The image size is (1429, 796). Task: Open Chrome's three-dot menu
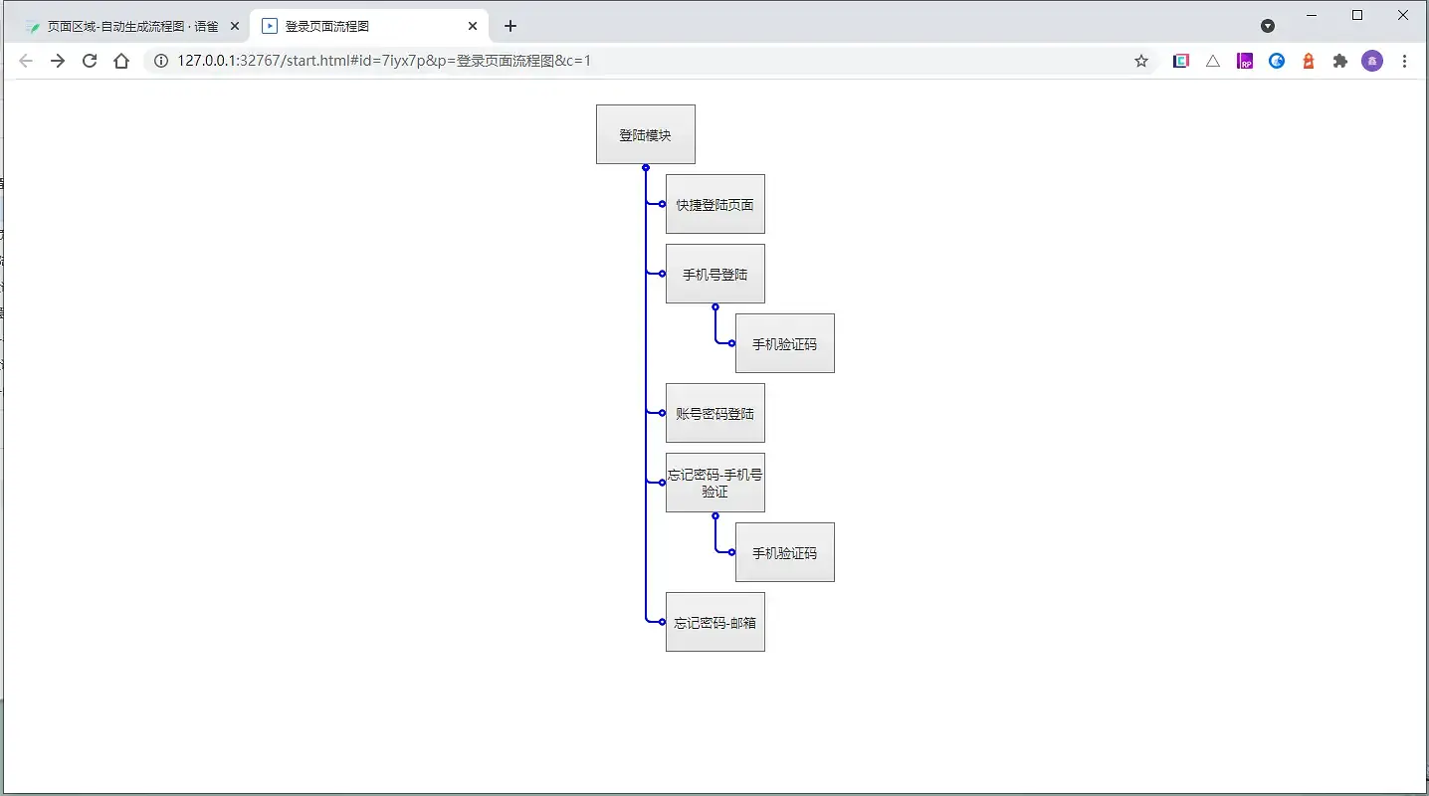coord(1404,61)
